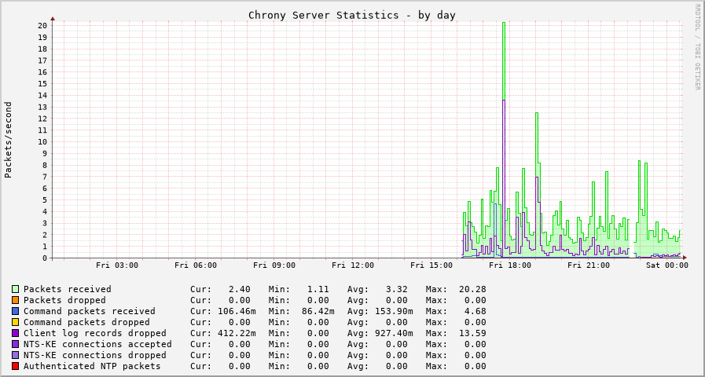Click the red Authenticated NTP packets swatch
Image resolution: width=705 pixels, height=377 pixels.
(15, 366)
